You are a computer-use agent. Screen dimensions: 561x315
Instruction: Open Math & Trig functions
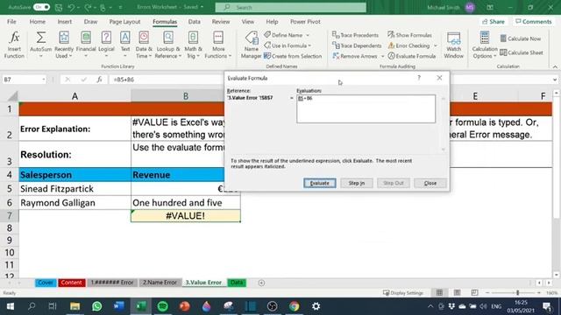pos(193,45)
